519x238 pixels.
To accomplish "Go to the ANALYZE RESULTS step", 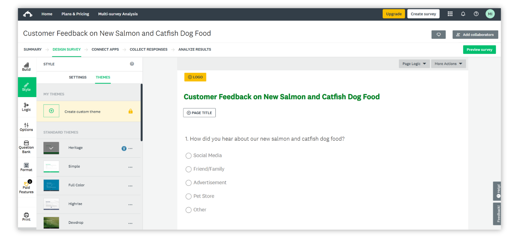I will [195, 49].
